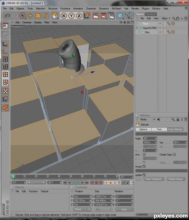The width and height of the screenshot is (189, 220).
Task: Adjust the Angle 89° stepper
Action: click(x=156, y=138)
